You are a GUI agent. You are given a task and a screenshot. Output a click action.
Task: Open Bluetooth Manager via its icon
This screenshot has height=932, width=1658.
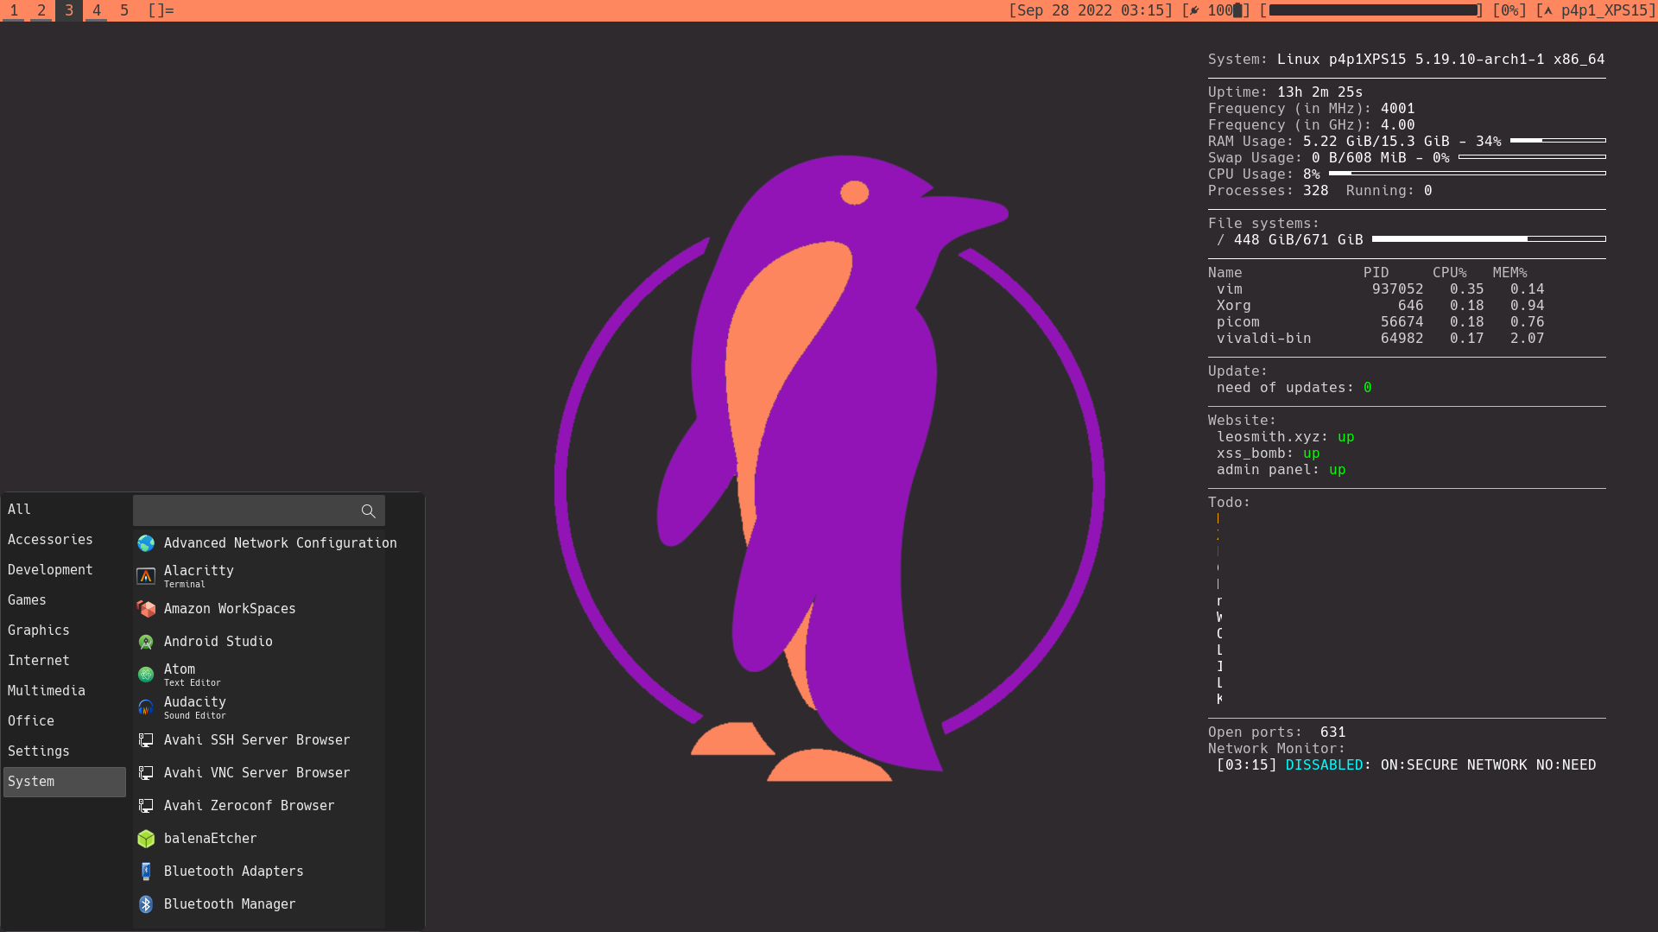pos(146,904)
